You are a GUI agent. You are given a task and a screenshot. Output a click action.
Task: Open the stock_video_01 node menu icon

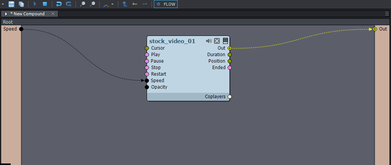coord(225,41)
